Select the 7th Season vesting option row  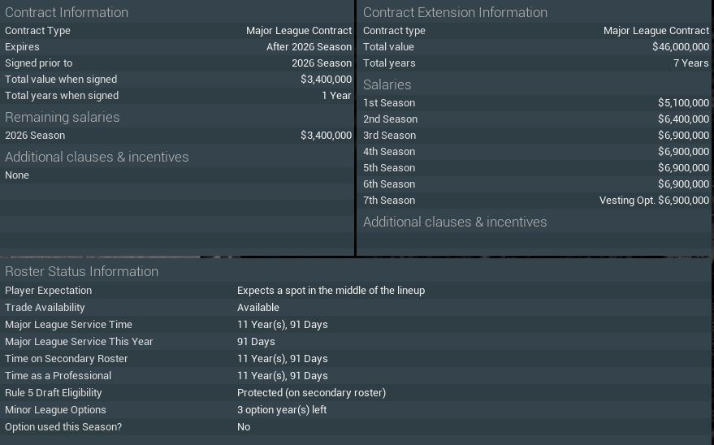pos(535,201)
